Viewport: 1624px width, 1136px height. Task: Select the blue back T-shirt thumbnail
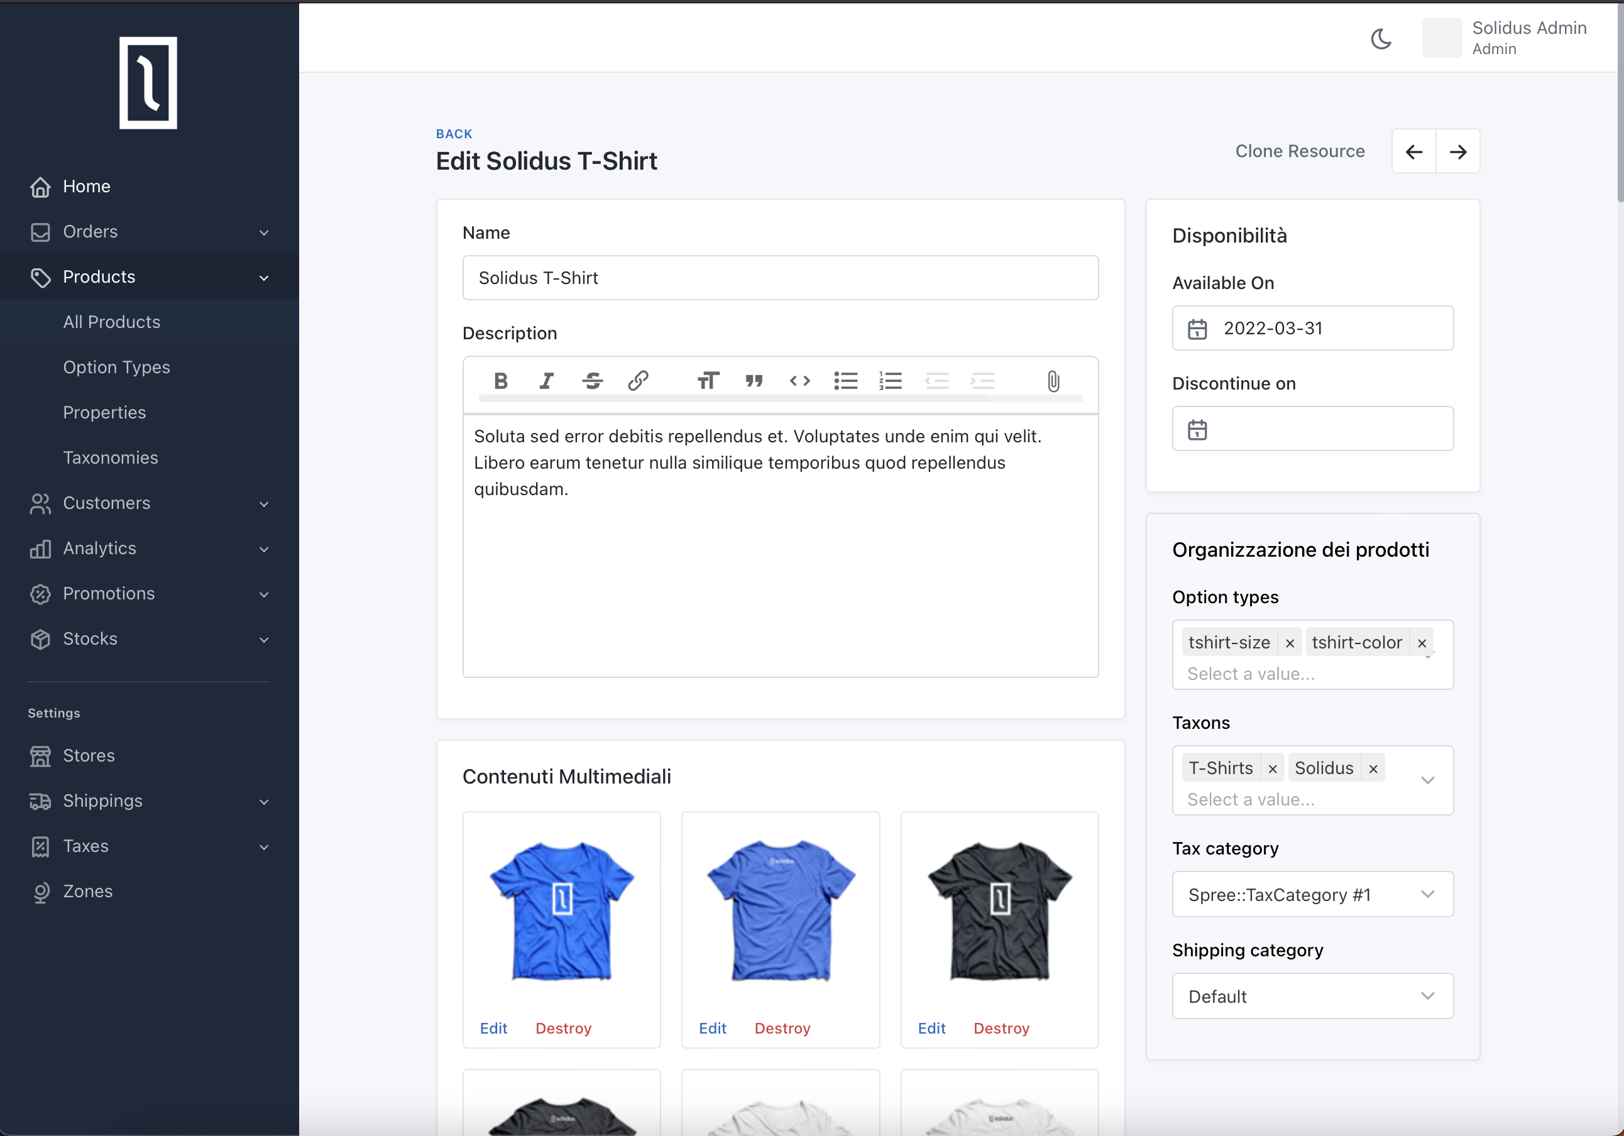pos(781,910)
